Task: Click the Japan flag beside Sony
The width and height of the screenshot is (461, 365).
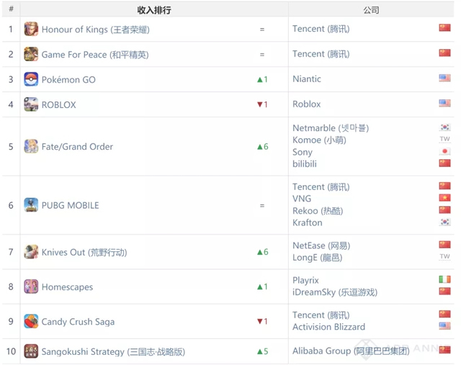Action: tap(444, 152)
